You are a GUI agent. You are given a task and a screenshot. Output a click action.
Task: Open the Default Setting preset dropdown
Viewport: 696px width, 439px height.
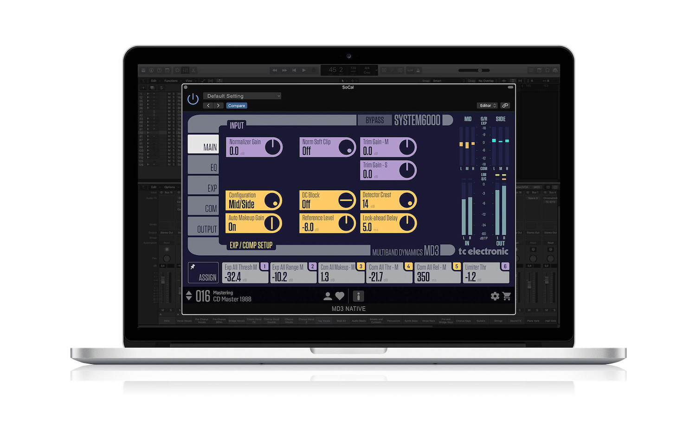click(242, 96)
